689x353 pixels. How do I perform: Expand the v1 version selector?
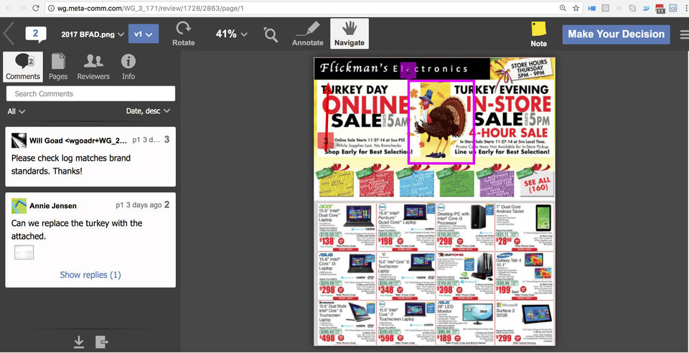(x=144, y=34)
